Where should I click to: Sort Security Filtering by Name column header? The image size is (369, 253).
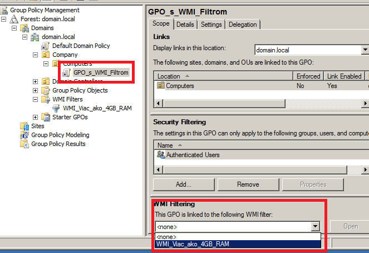tap(261, 145)
